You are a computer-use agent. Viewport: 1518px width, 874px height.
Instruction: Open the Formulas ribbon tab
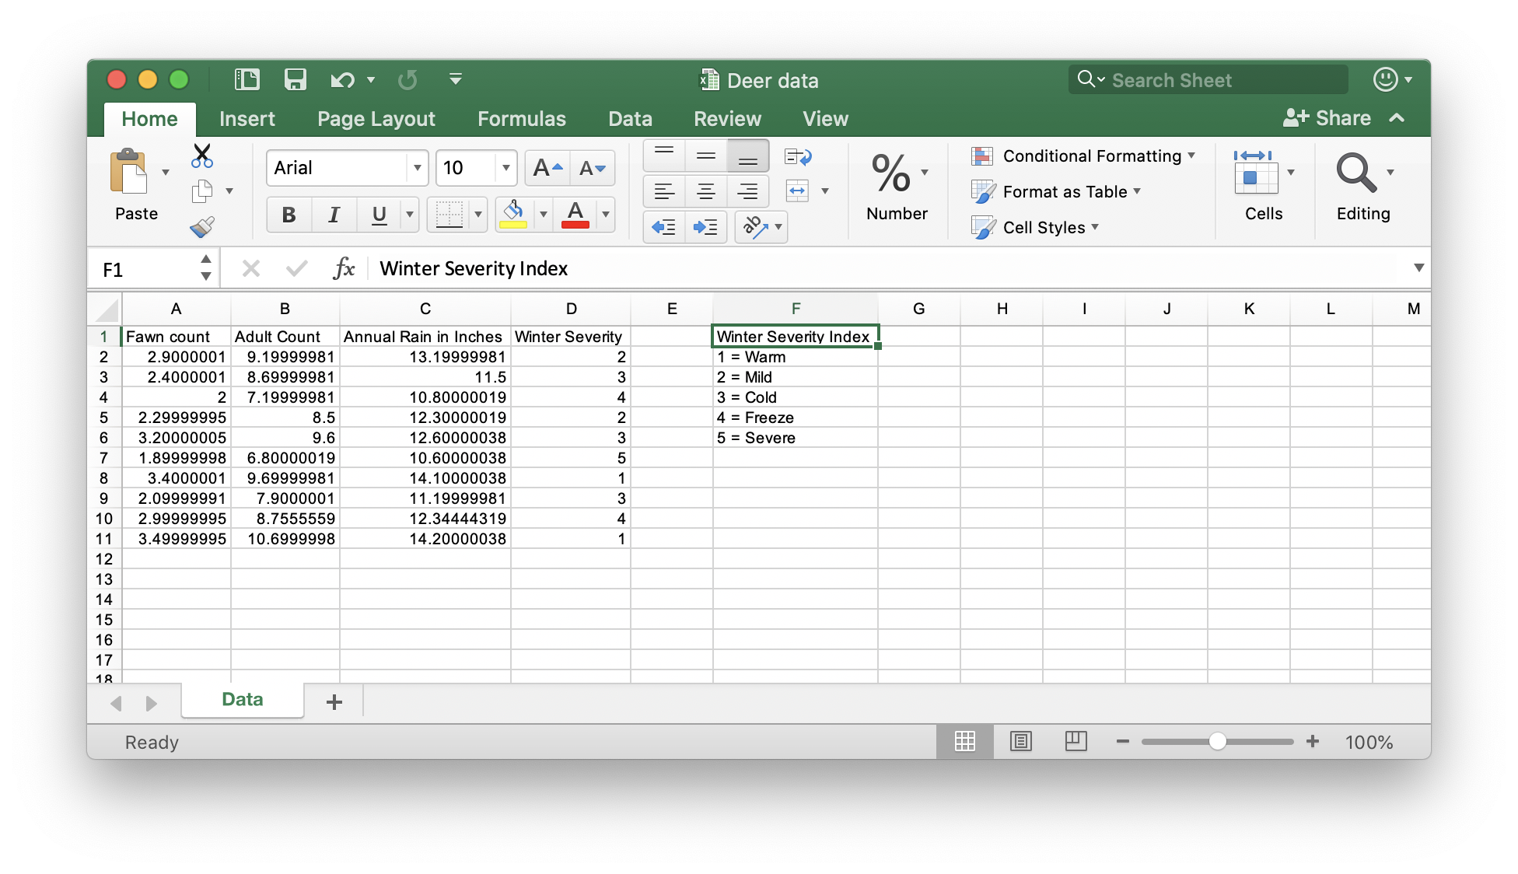click(x=521, y=119)
